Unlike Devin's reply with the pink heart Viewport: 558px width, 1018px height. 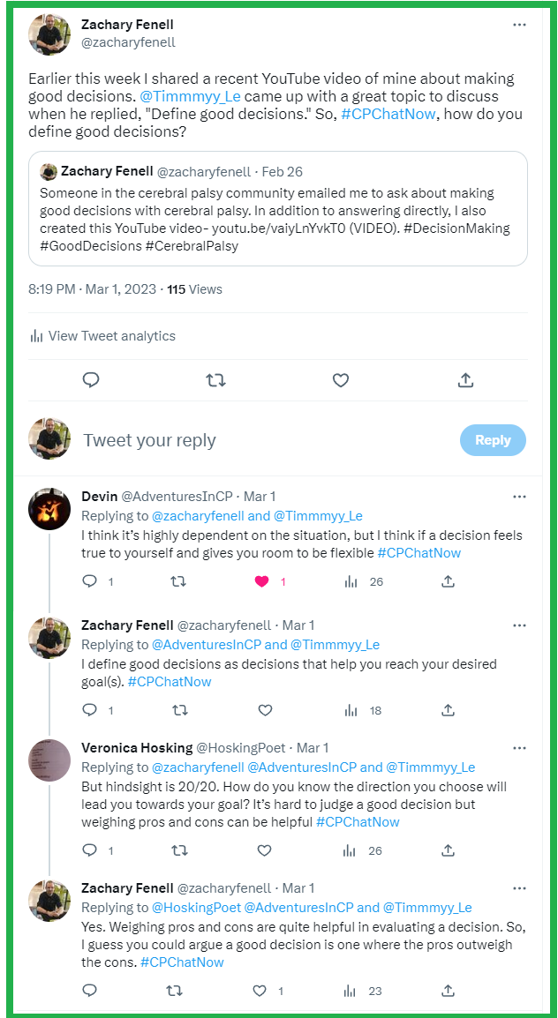(x=261, y=581)
